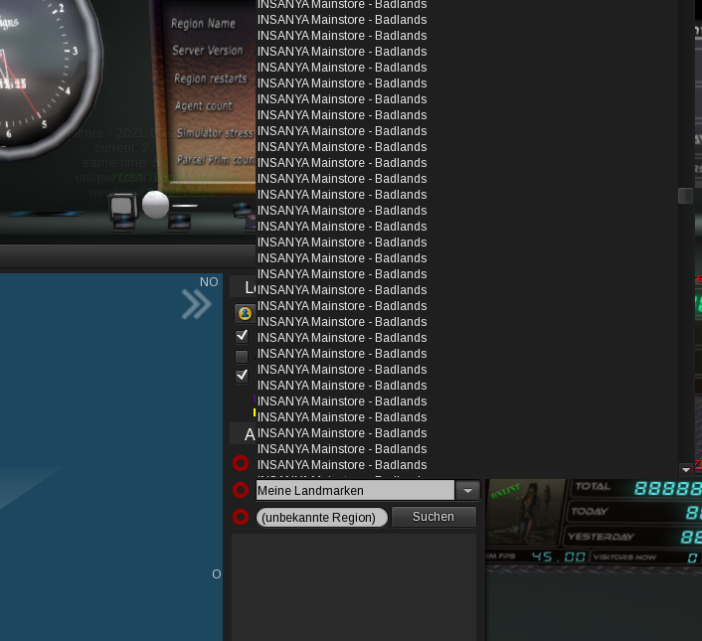Click the white sphere object in the scene

coord(155,205)
